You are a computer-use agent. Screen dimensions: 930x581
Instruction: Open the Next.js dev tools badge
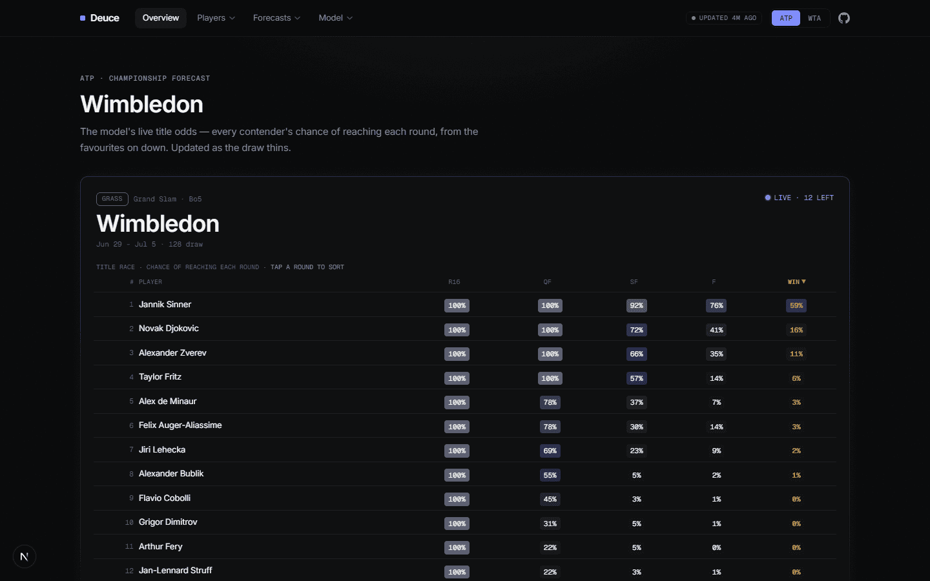pos(25,556)
